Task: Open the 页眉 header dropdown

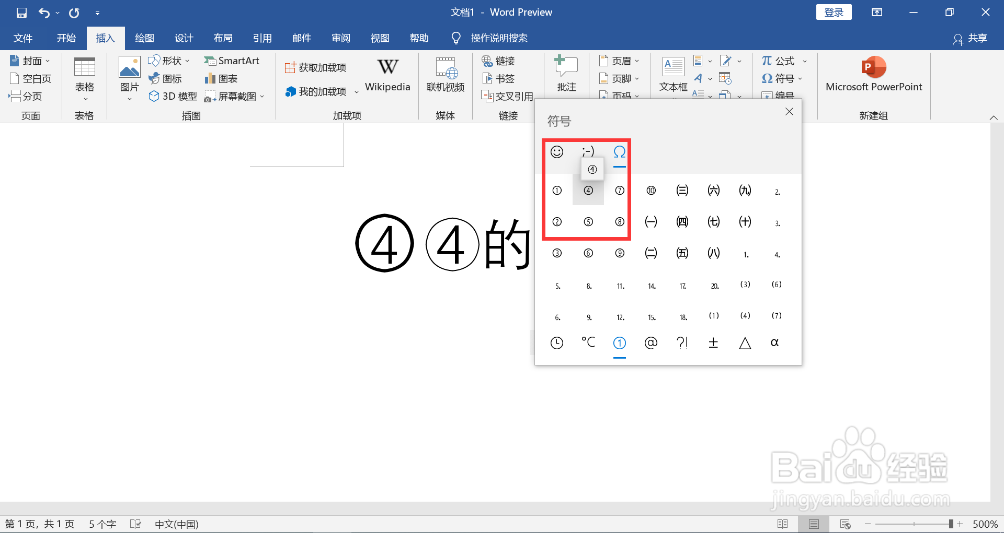Action: tap(637, 61)
